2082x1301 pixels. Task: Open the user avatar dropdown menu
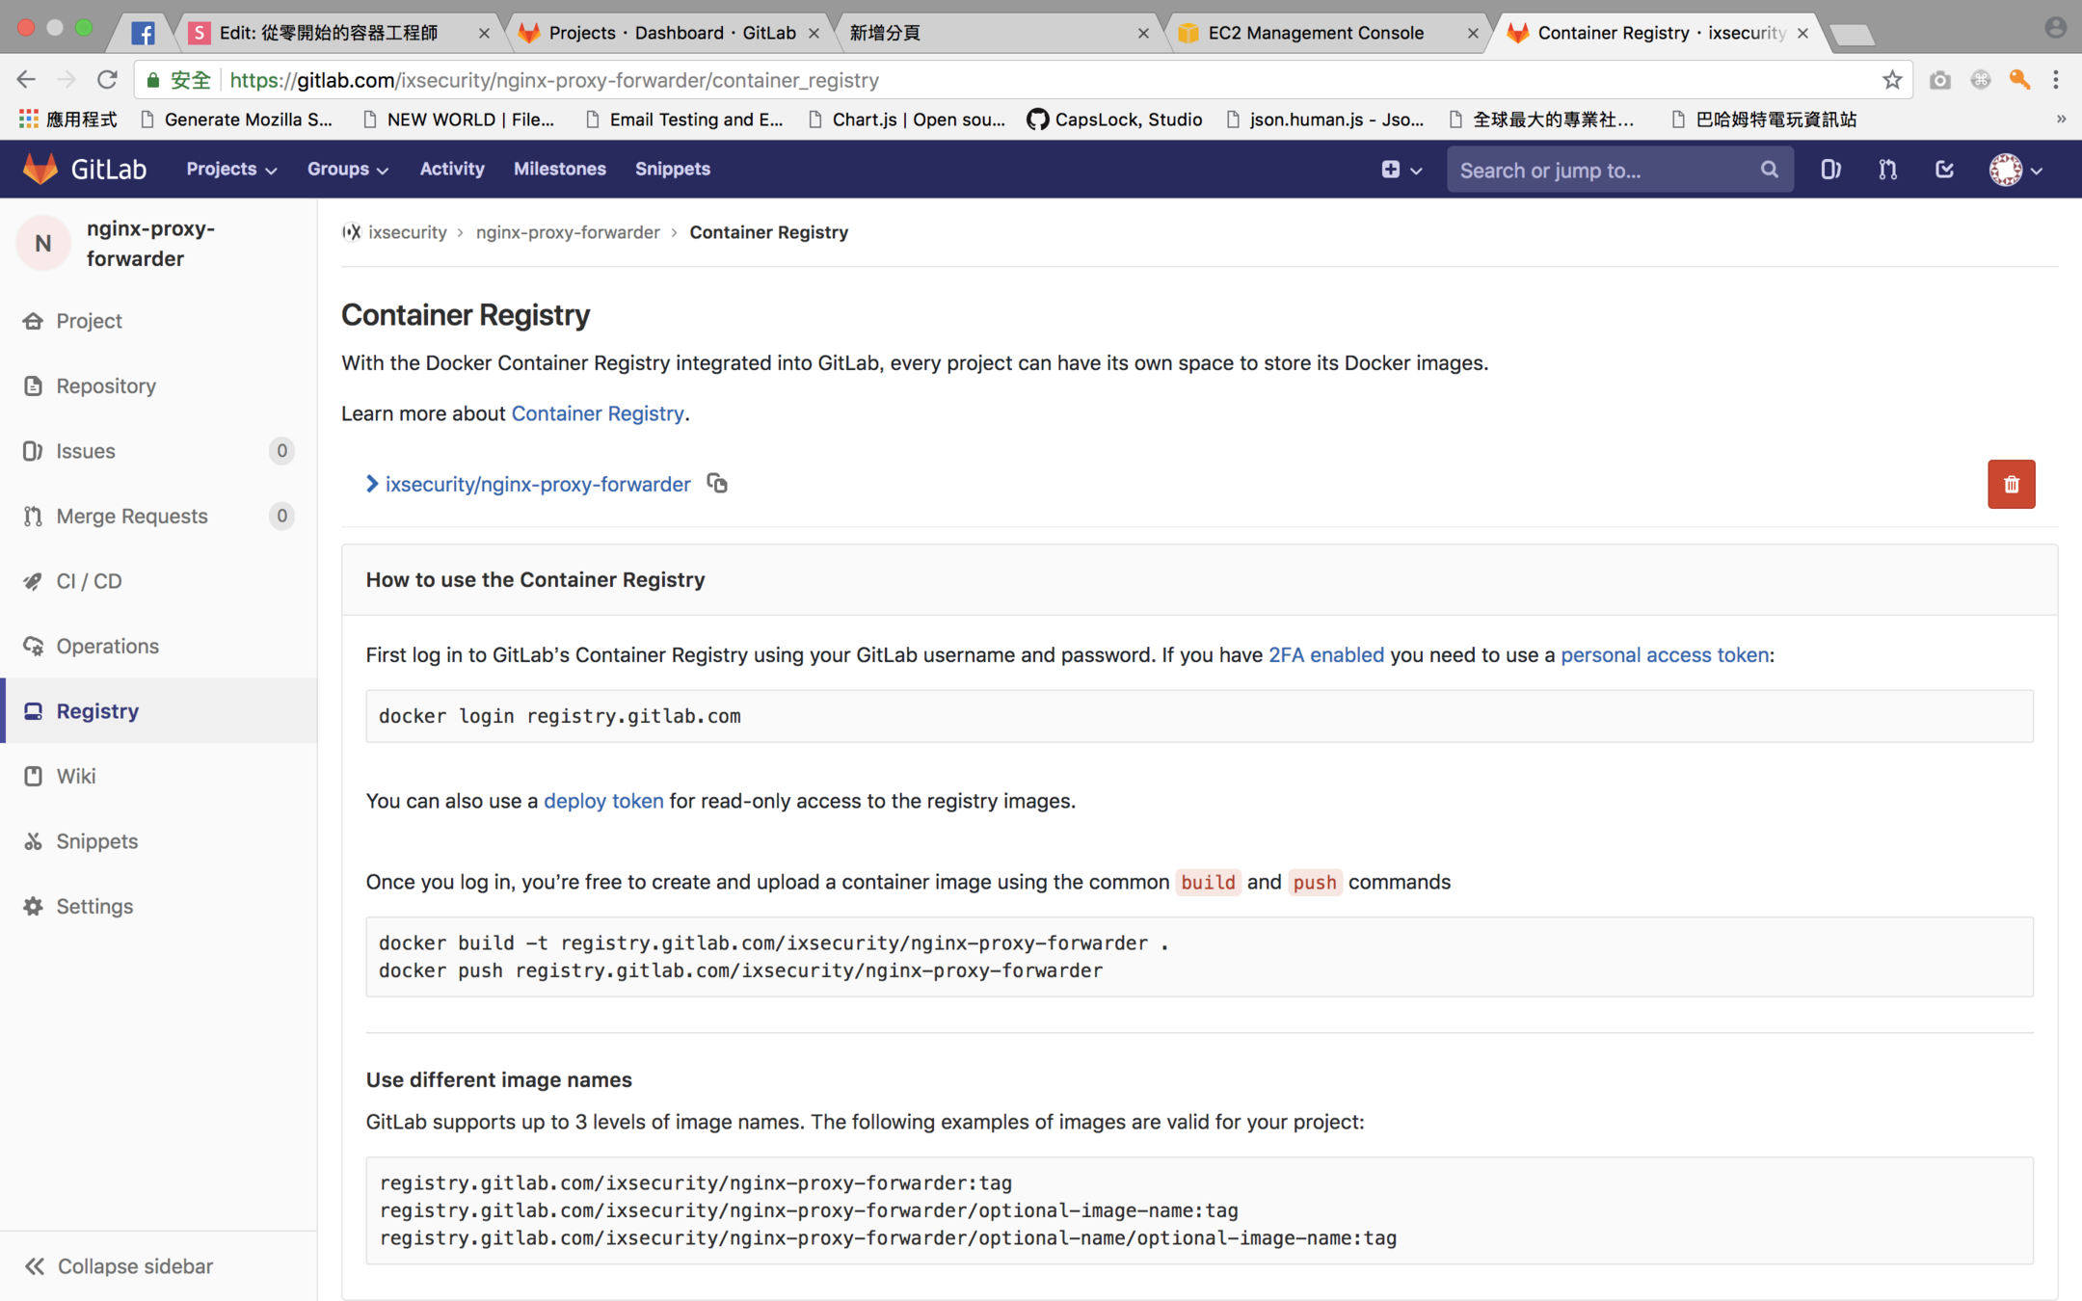2015,170
